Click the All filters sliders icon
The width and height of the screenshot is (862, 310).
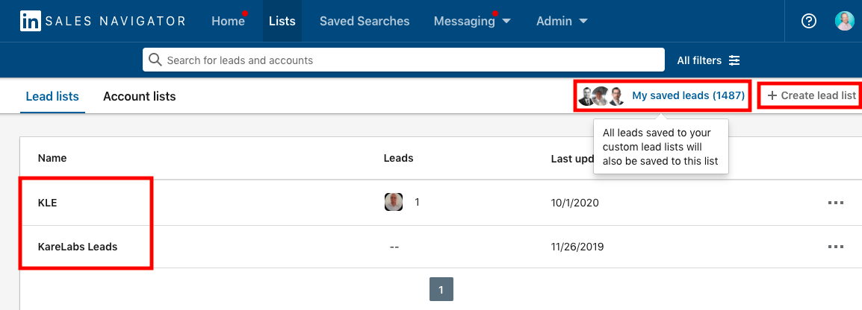pyautogui.click(x=734, y=60)
